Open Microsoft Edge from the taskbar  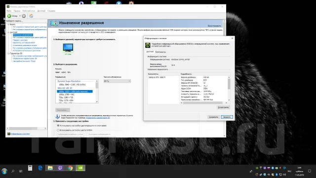point(40,168)
